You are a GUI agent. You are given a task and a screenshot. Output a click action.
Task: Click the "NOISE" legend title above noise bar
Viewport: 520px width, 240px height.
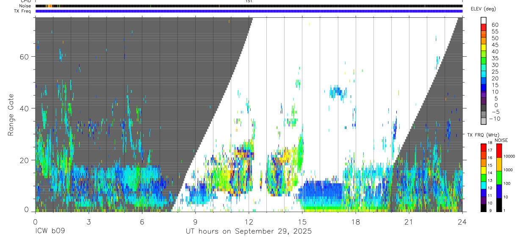point(501,140)
